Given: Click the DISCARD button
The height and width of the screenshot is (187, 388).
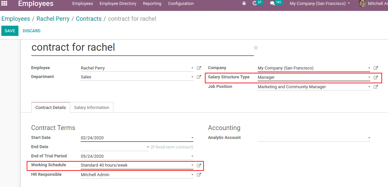Looking at the screenshot, I should pos(32,31).
